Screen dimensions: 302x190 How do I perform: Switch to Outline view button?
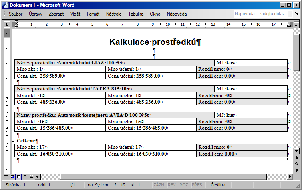(x=25, y=176)
